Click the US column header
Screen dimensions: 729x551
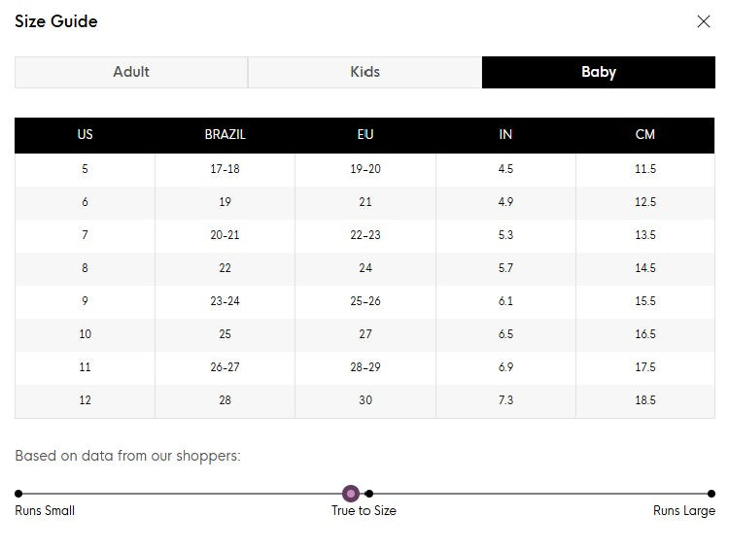click(x=85, y=135)
